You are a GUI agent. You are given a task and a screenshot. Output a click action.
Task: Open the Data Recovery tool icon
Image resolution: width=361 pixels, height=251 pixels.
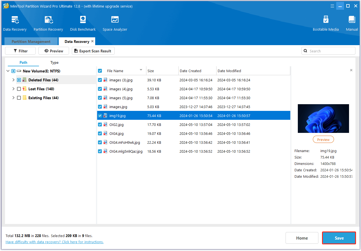tap(15, 20)
